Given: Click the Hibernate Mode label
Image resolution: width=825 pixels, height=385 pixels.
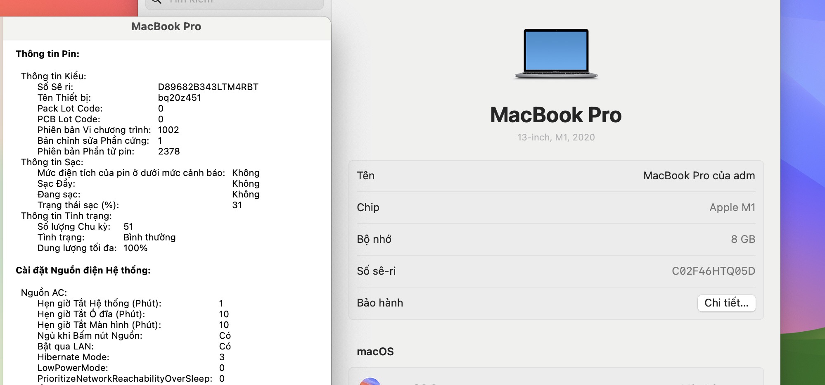Looking at the screenshot, I should click(x=73, y=357).
